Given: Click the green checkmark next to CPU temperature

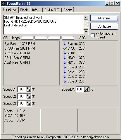Looking at the screenshot, I should pyautogui.click(x=65, y=48).
